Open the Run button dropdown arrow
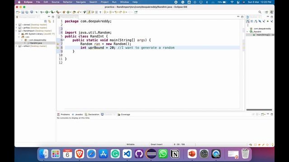 pos(49,12)
